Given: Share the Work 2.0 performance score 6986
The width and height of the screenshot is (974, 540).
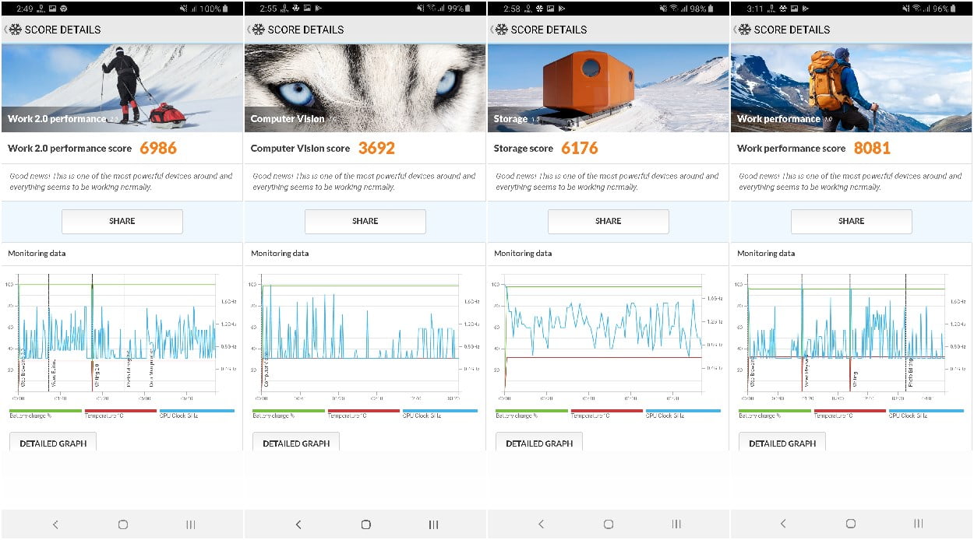Looking at the screenshot, I should click(x=122, y=221).
